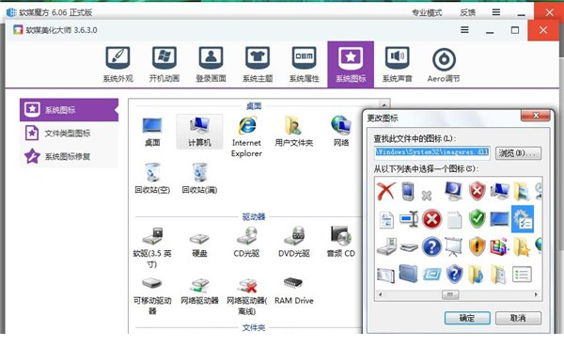Screen dimensions: 564x347
Task: Select the CD光驱 drive icon
Action: point(246,242)
